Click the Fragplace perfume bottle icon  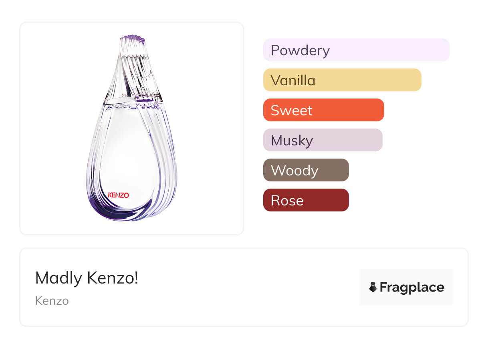click(373, 287)
